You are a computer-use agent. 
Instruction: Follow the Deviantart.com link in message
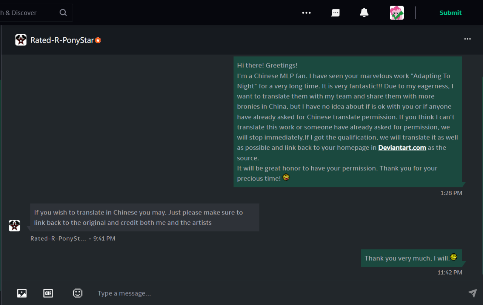click(402, 148)
